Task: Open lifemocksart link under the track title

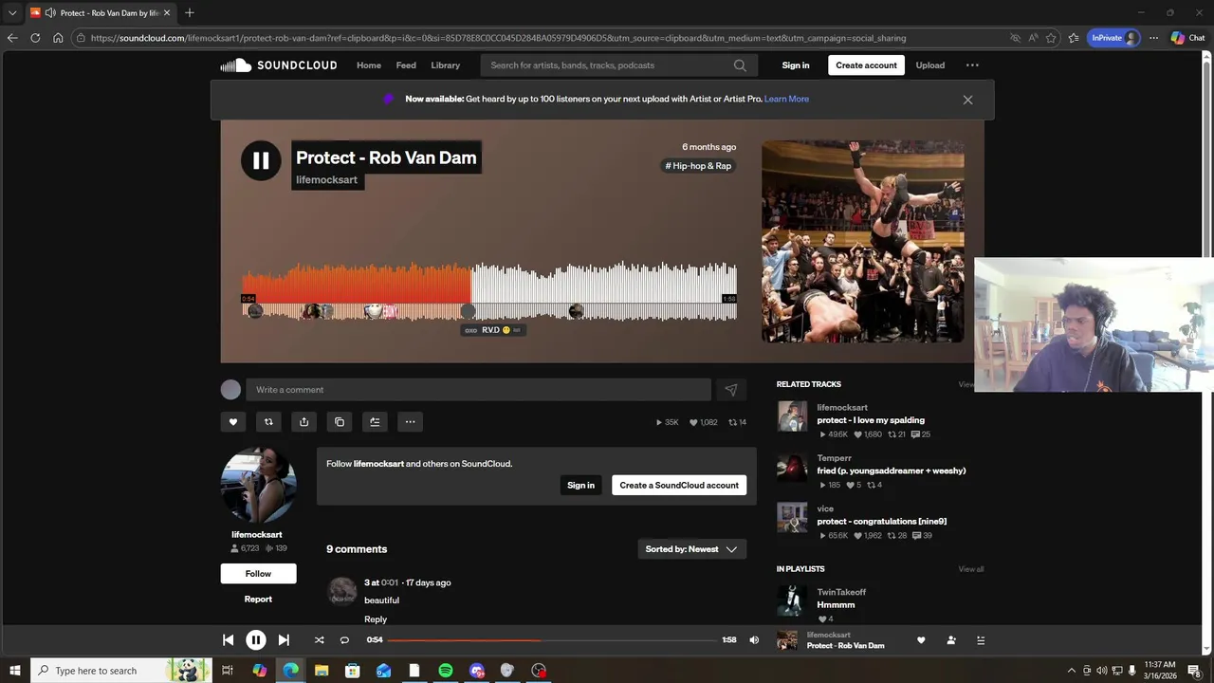Action: pyautogui.click(x=326, y=180)
